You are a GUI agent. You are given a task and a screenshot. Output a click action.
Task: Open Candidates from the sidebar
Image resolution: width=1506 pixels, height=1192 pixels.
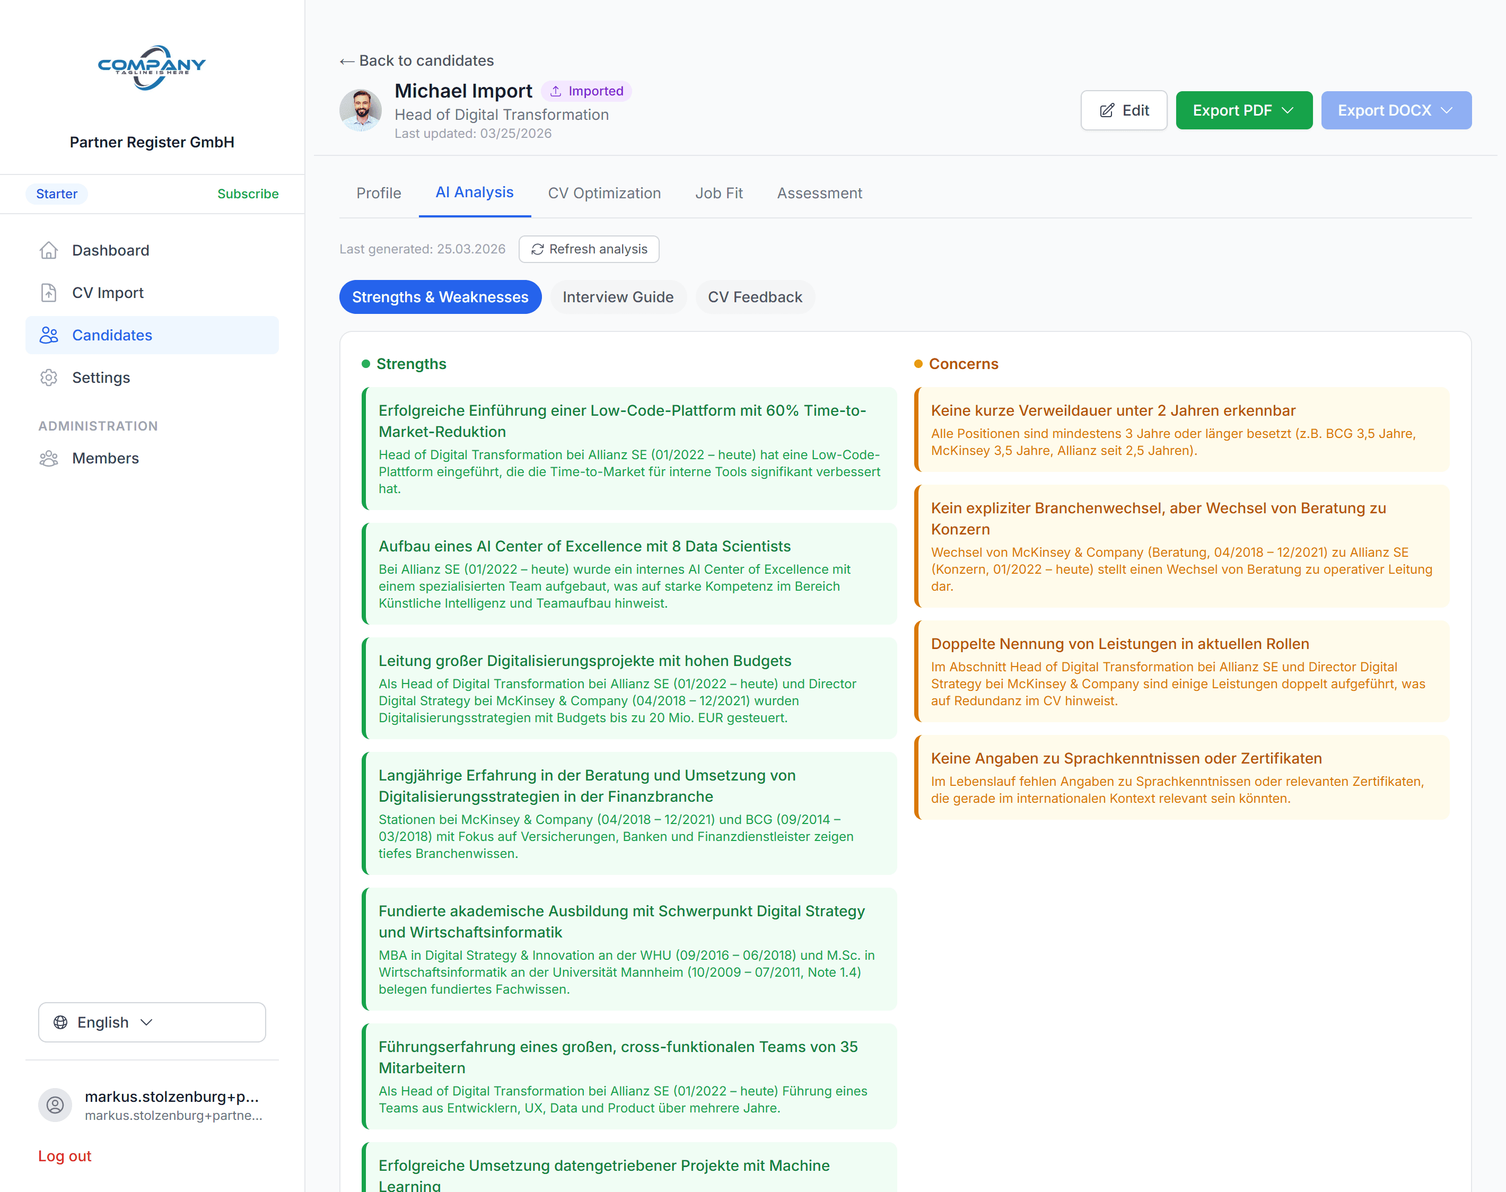tap(112, 335)
